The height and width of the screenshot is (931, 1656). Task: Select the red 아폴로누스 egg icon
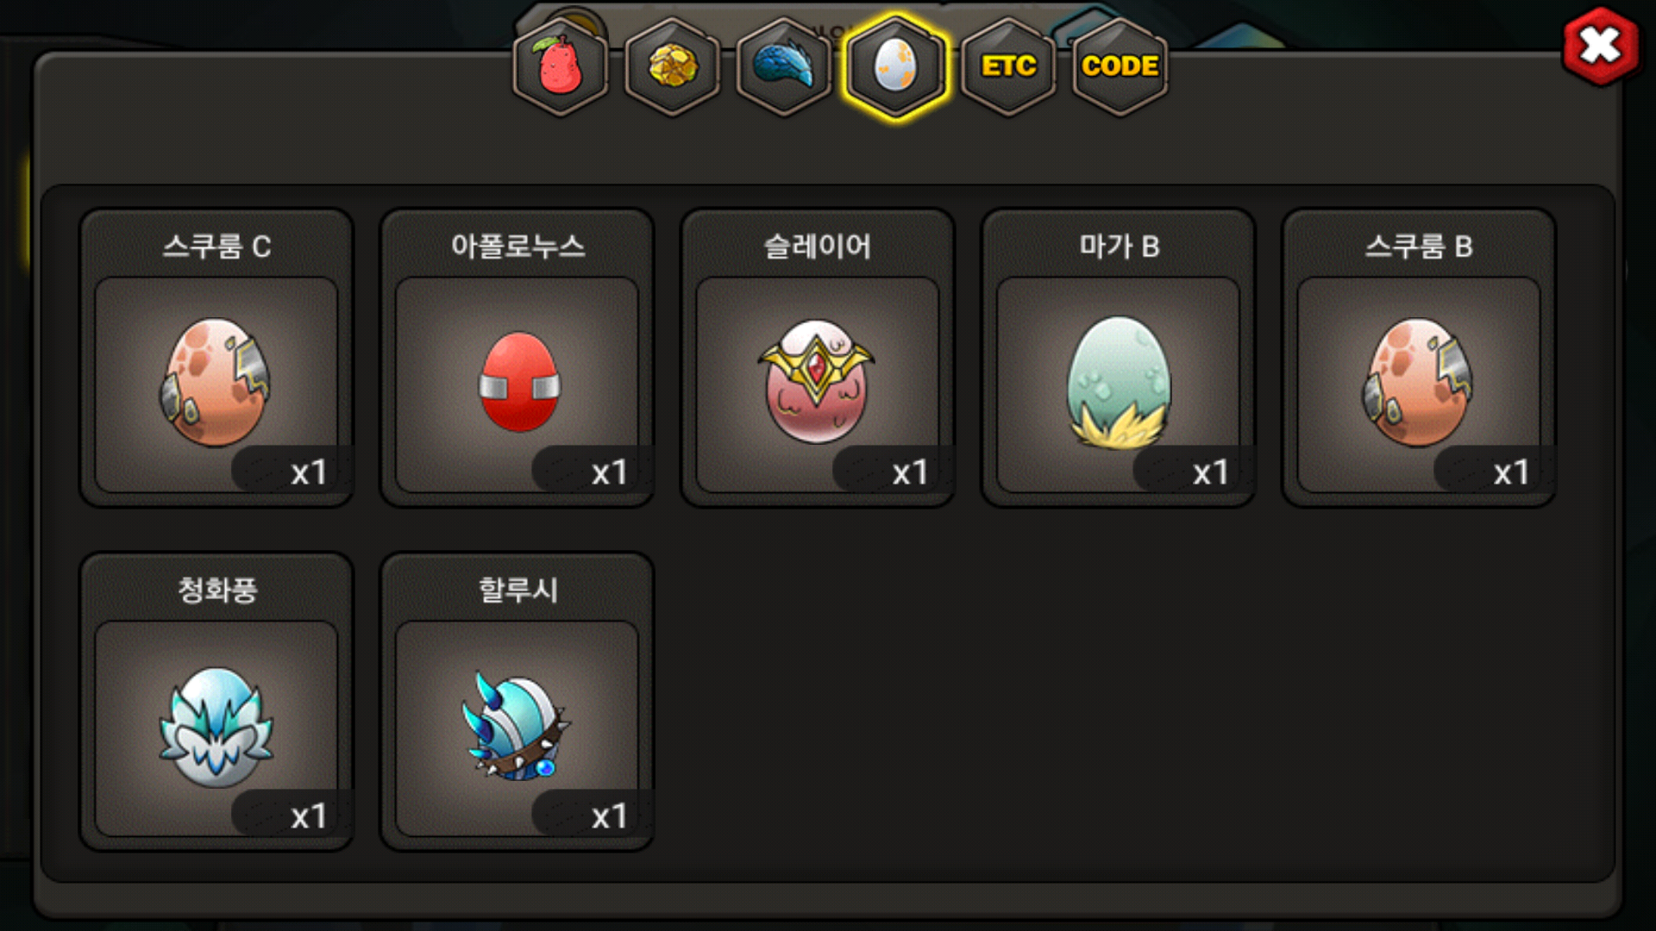click(519, 382)
